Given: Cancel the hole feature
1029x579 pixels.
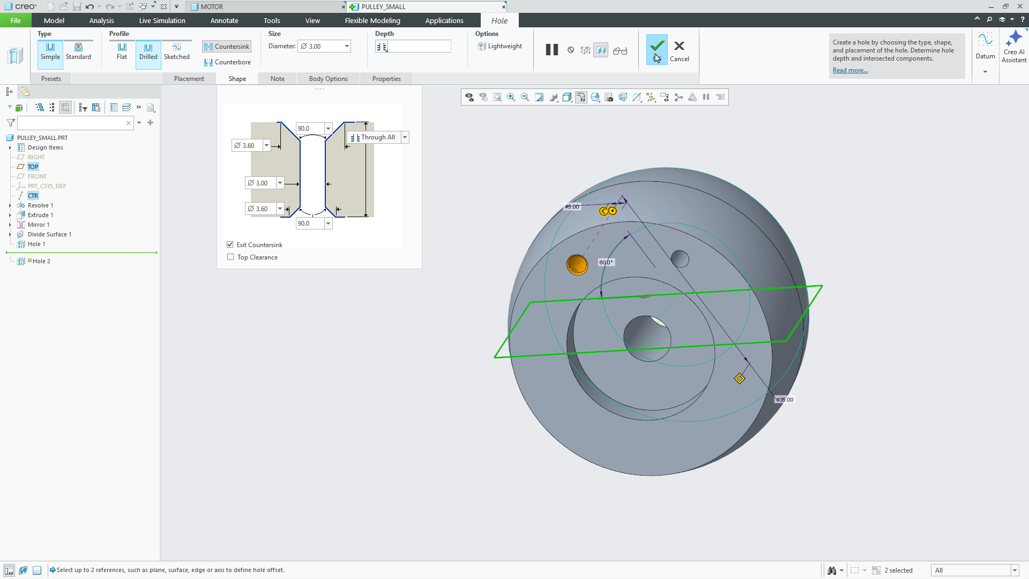Looking at the screenshot, I should [x=679, y=51].
